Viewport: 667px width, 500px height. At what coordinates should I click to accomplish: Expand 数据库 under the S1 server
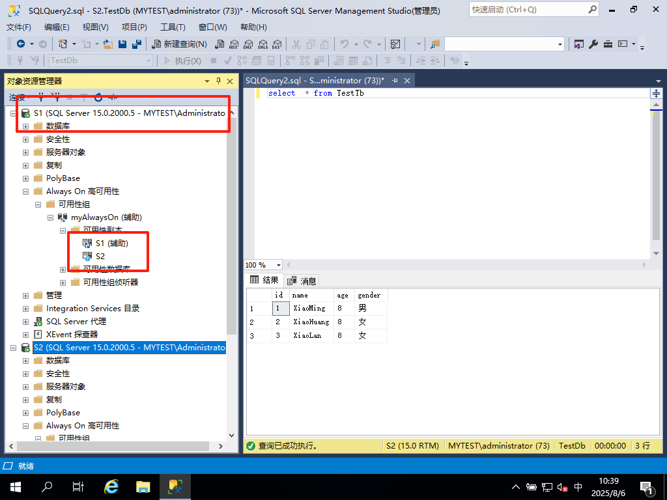point(25,126)
